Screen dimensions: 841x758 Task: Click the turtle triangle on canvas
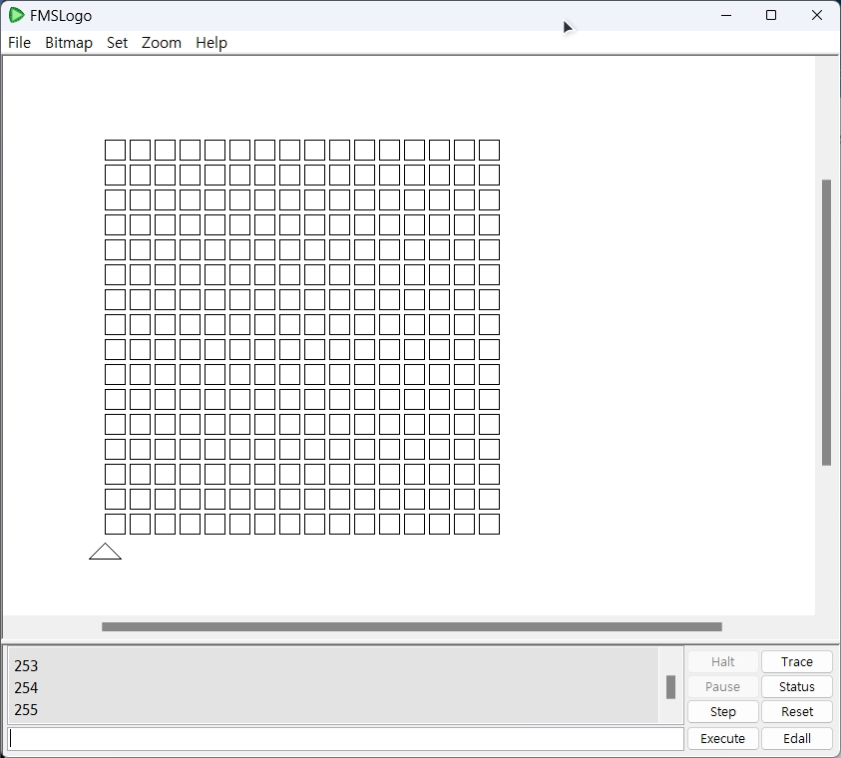105,552
